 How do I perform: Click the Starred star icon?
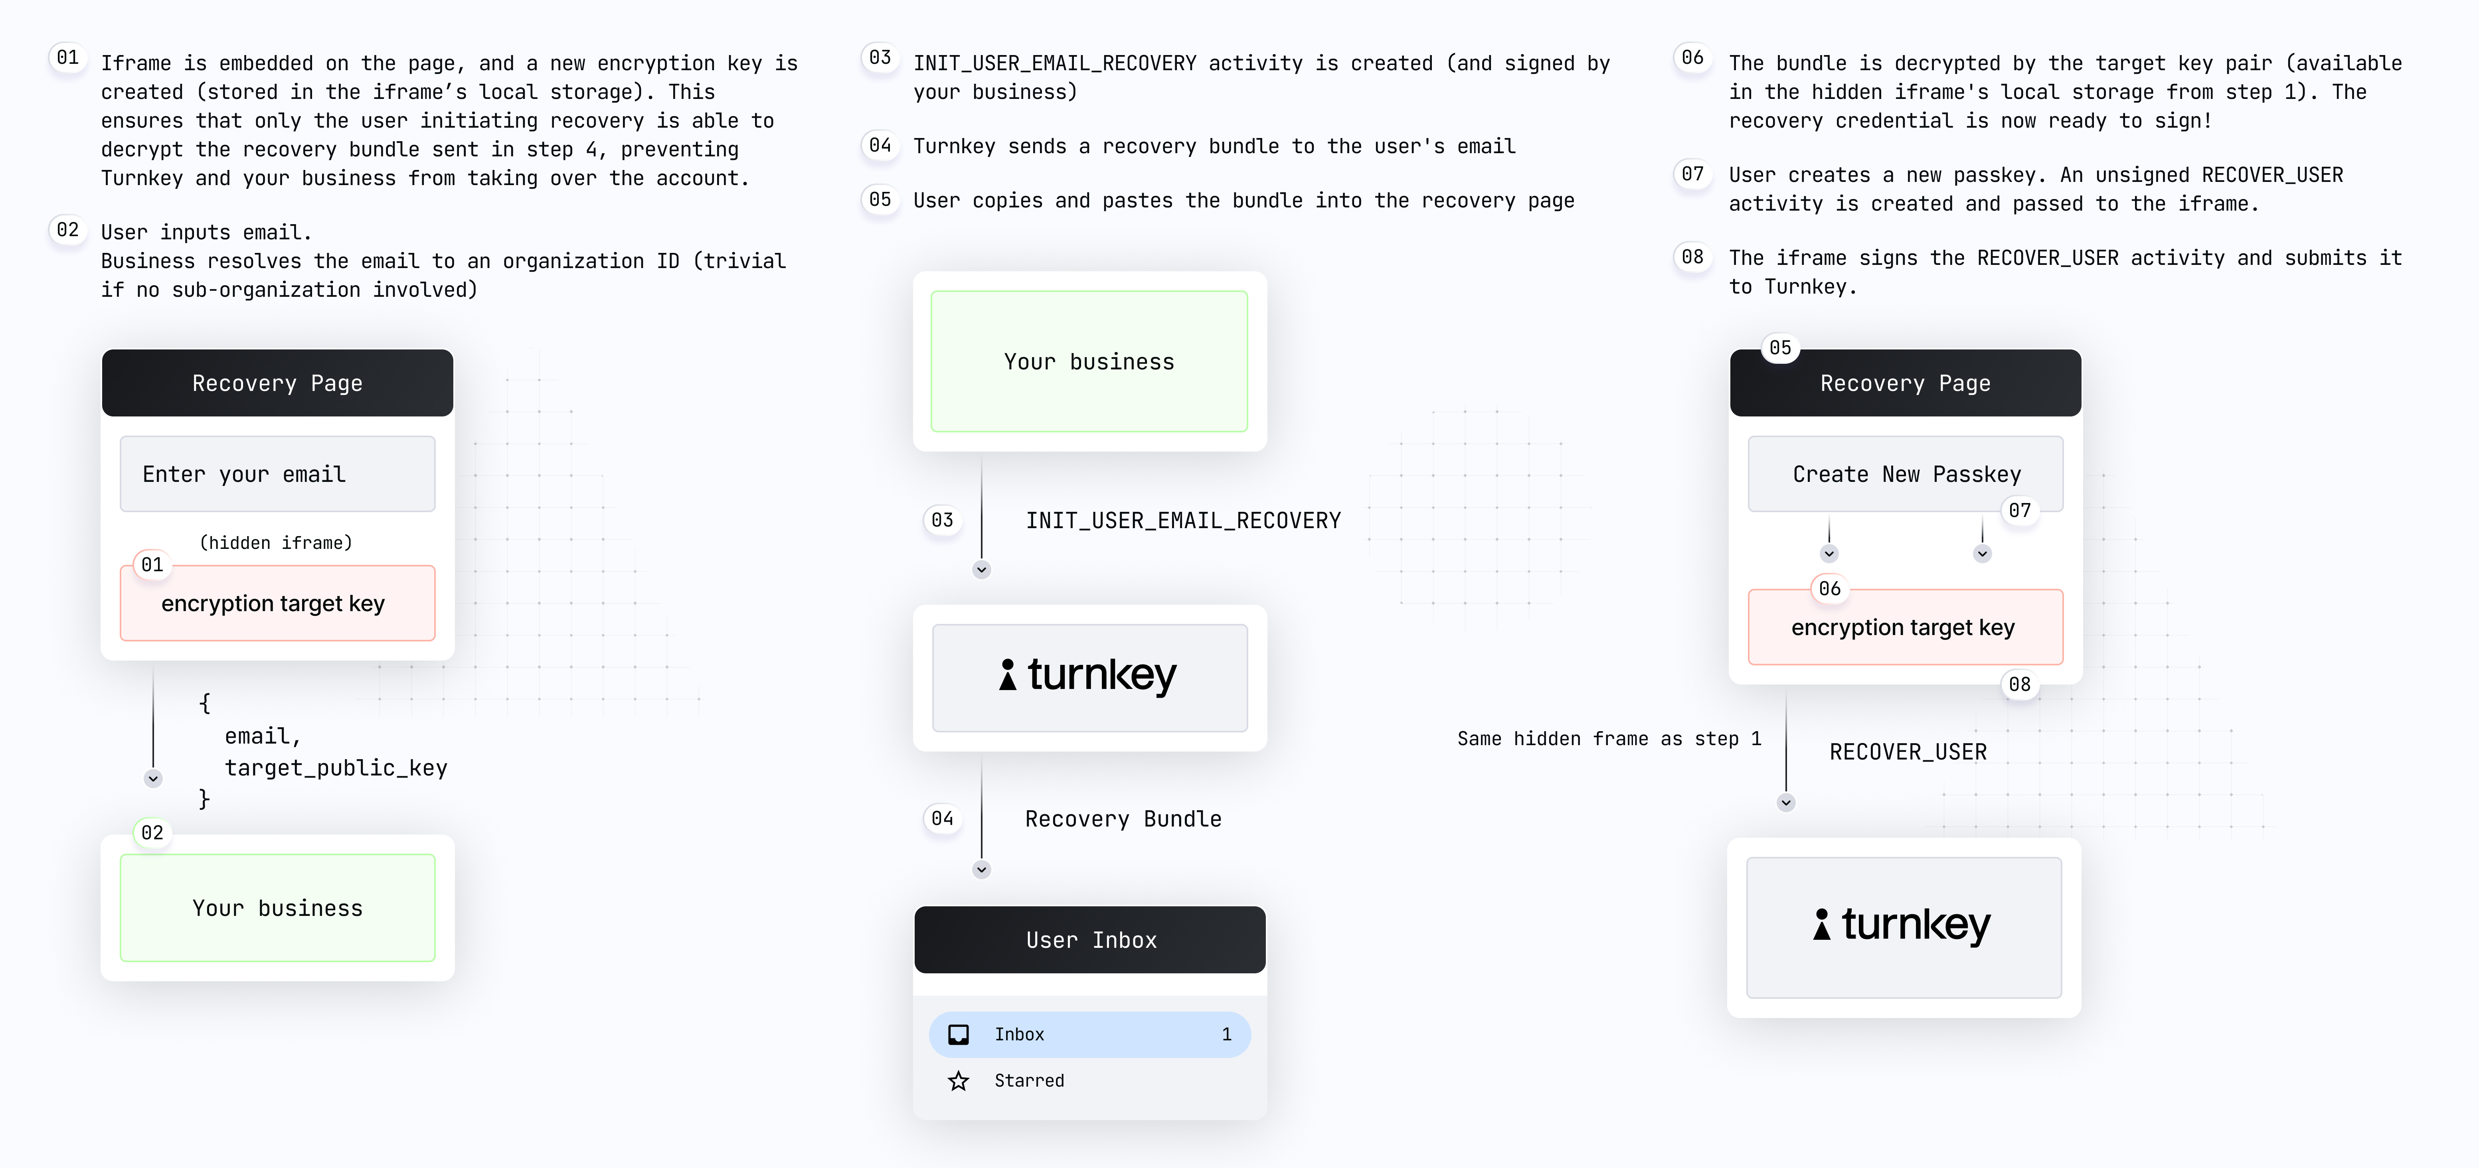point(959,1081)
